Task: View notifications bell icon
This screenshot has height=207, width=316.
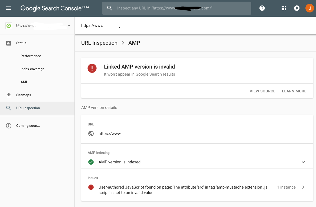Action: pyautogui.click(x=297, y=8)
